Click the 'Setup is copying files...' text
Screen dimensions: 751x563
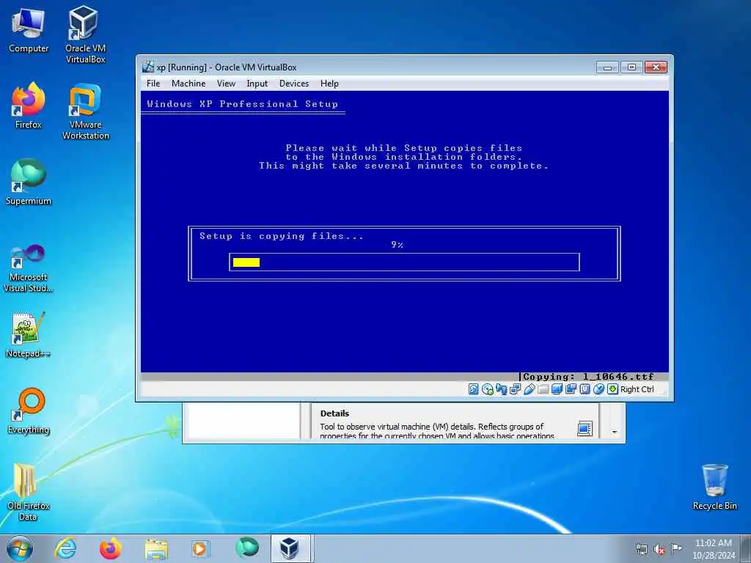(282, 236)
